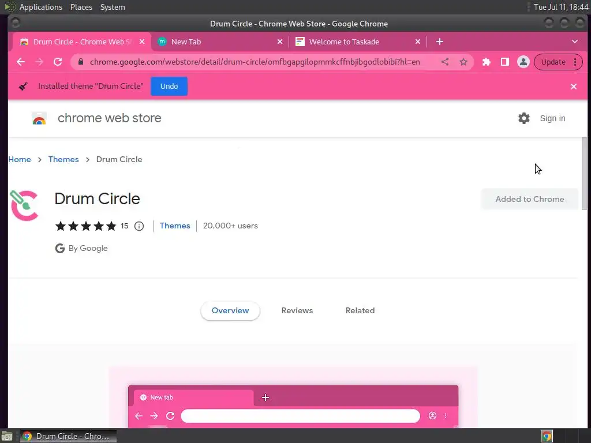Bookmark this tab with the star icon

pyautogui.click(x=463, y=62)
